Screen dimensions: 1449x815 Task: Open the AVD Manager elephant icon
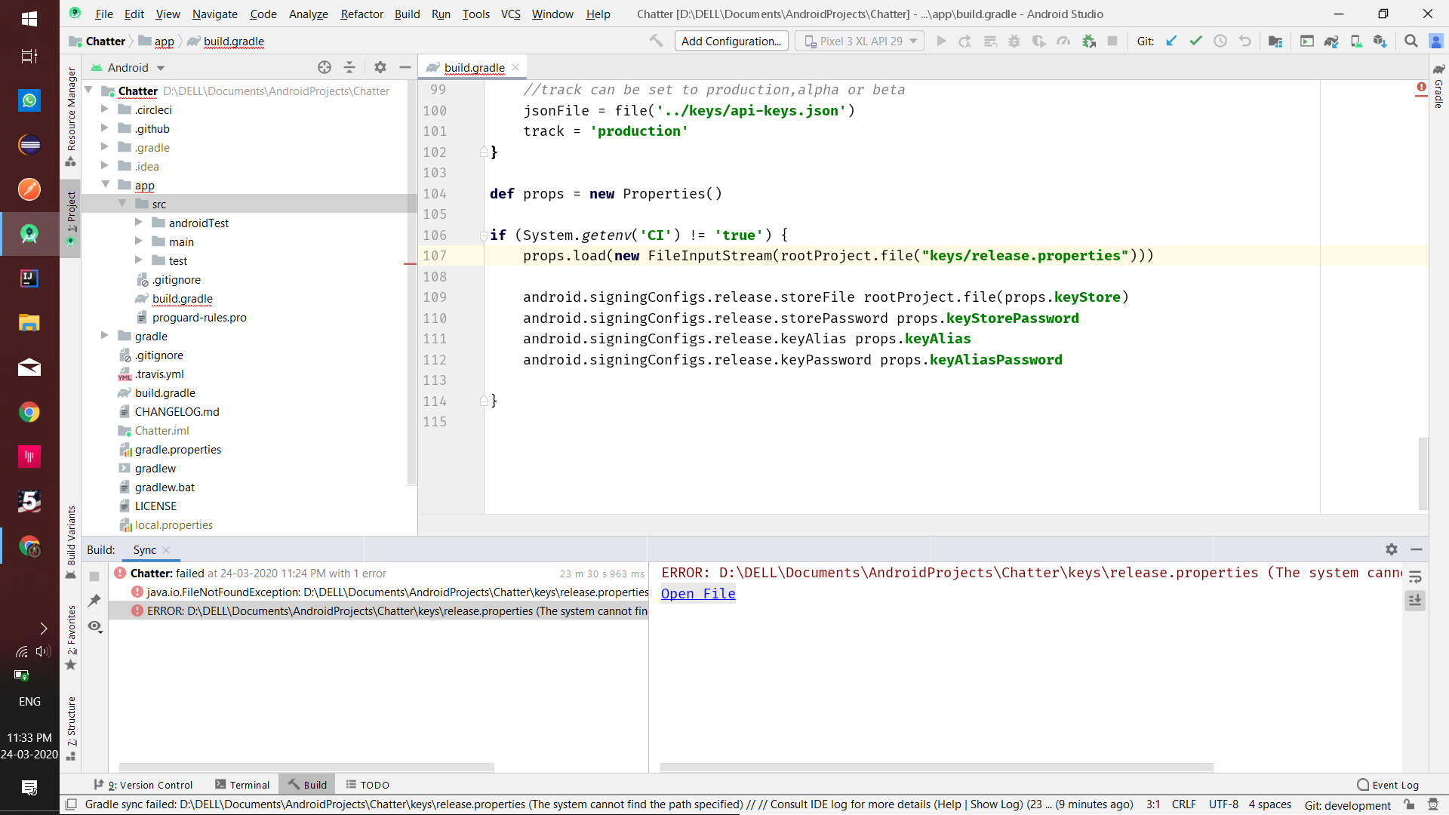(1332, 41)
